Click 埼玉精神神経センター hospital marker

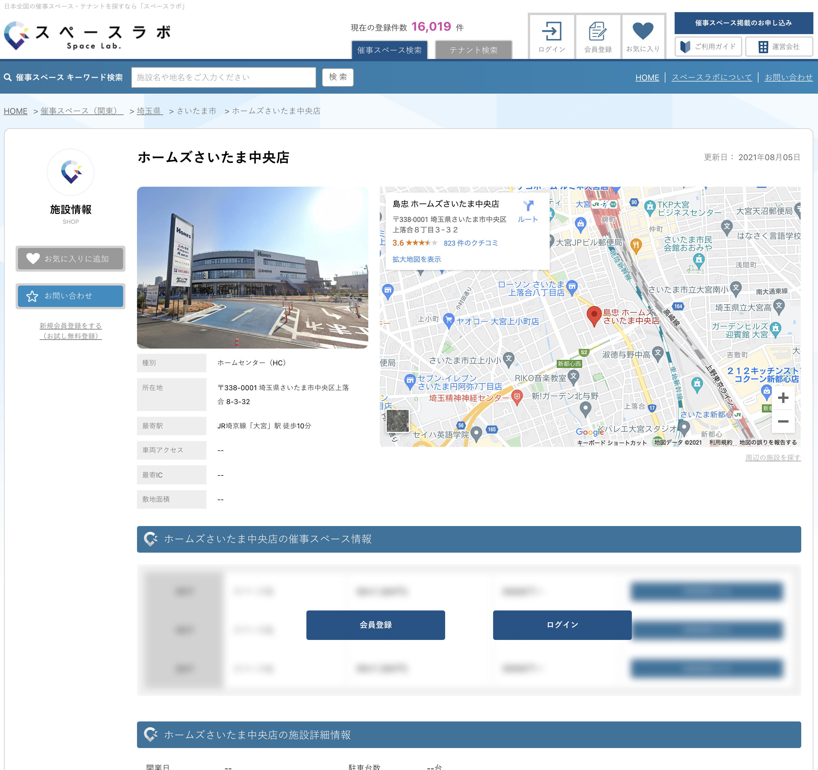point(517,398)
